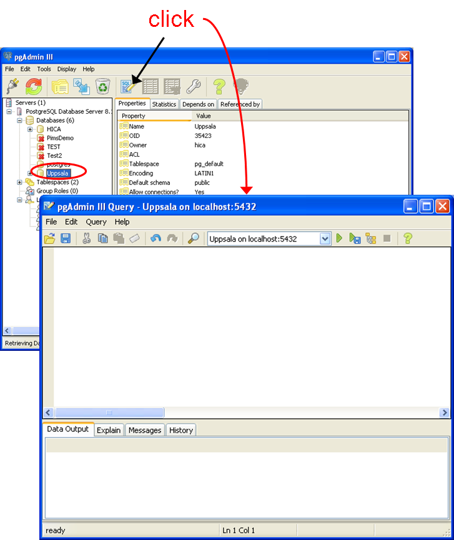Click left scroll arrow in pgAdmin tree pane

click(7, 331)
